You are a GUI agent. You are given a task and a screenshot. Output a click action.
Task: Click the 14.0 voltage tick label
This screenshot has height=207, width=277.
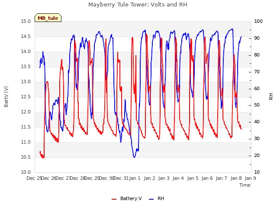tap(26, 52)
